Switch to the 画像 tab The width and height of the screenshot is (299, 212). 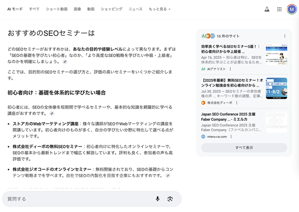[77, 9]
